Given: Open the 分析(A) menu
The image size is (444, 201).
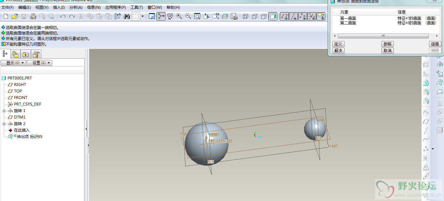Looking at the screenshot, I should [76, 7].
